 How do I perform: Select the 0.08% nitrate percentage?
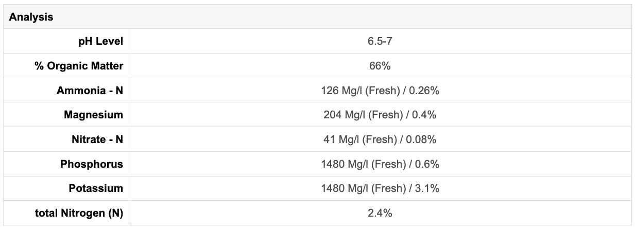[x=423, y=139]
